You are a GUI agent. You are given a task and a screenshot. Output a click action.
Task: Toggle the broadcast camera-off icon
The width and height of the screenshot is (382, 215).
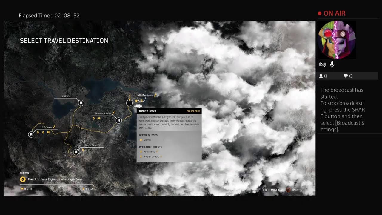click(322, 64)
